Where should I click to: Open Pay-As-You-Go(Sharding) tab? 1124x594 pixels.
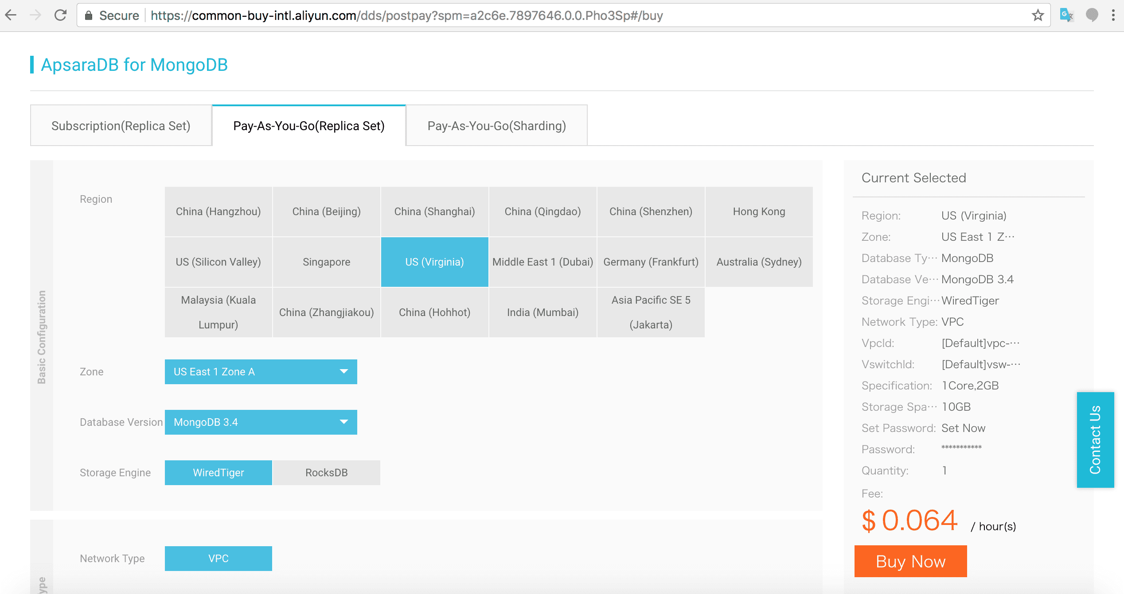(x=497, y=126)
